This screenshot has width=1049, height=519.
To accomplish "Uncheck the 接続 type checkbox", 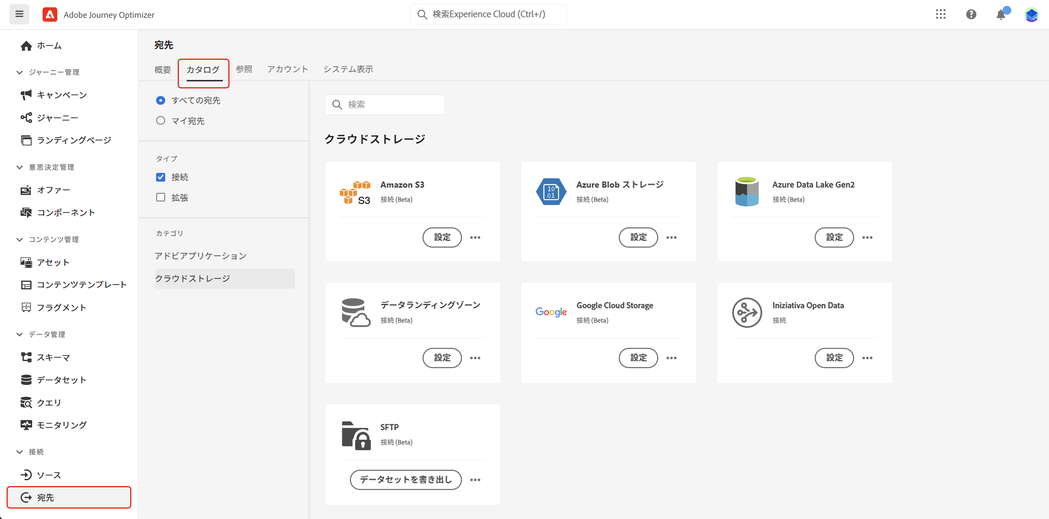I will pyautogui.click(x=160, y=177).
